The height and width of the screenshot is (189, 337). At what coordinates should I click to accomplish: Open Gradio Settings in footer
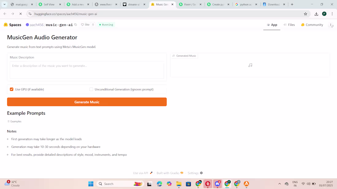[195, 173]
